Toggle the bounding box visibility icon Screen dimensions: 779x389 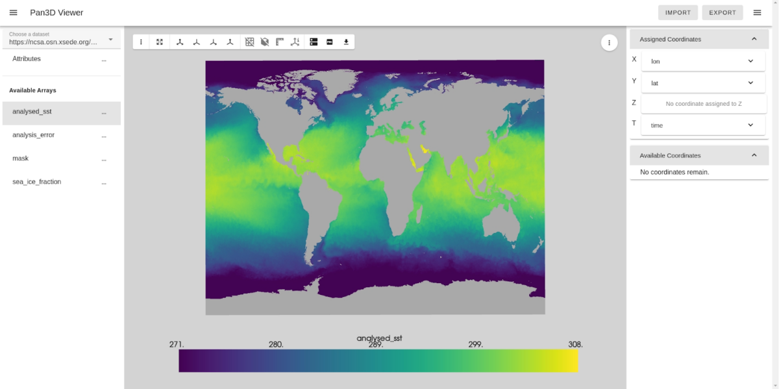(x=265, y=42)
